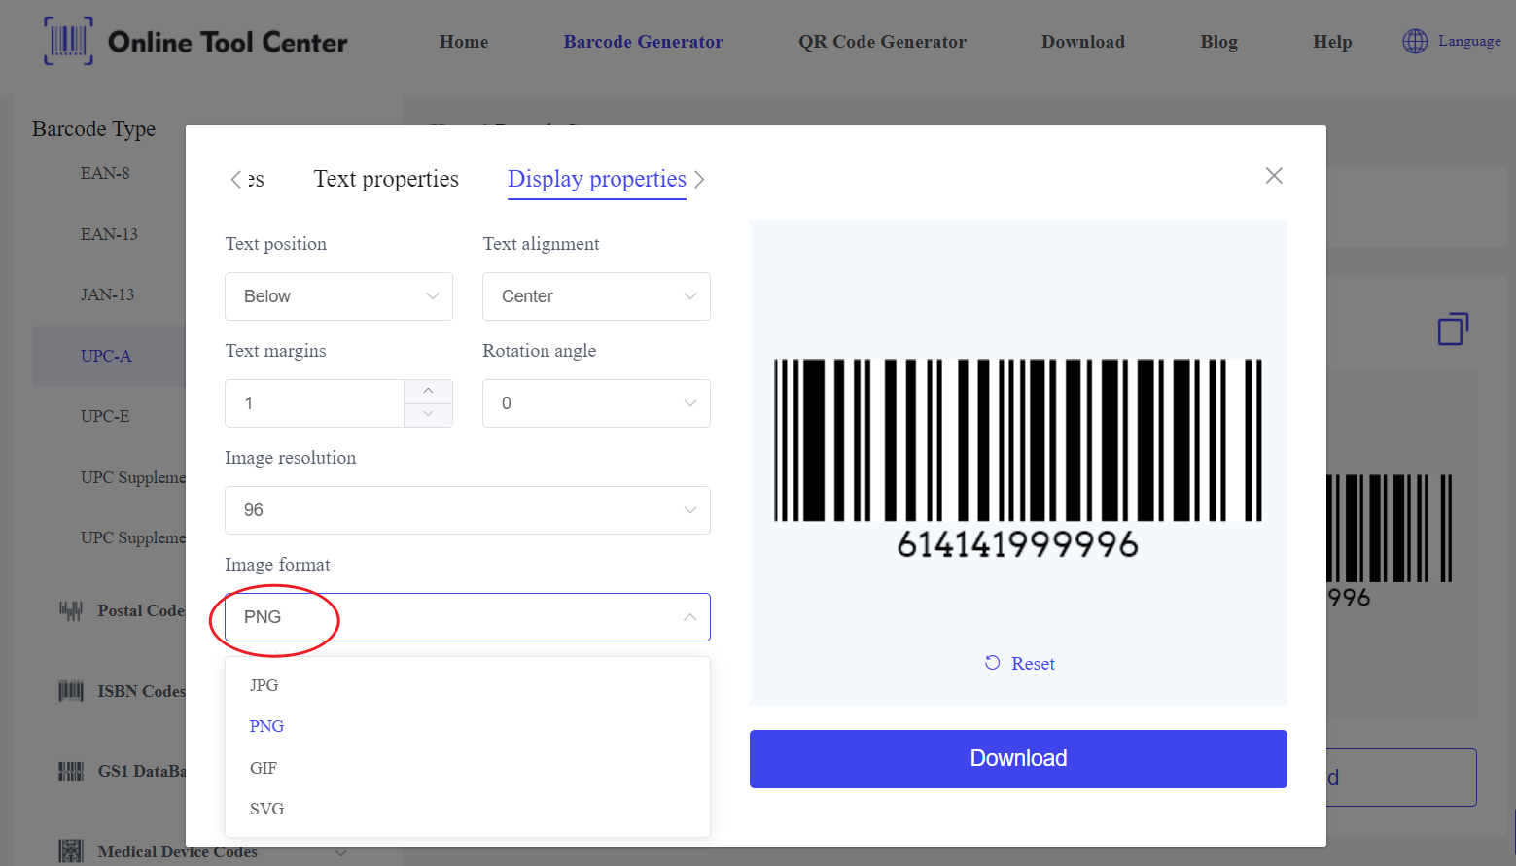Switch to the Text properties tab
The width and height of the screenshot is (1516, 866).
[x=386, y=179]
